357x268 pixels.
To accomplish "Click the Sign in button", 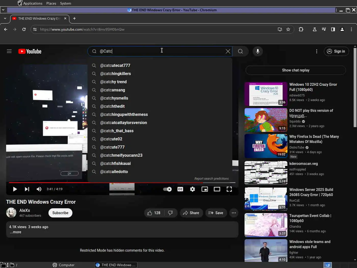I will pos(336,51).
